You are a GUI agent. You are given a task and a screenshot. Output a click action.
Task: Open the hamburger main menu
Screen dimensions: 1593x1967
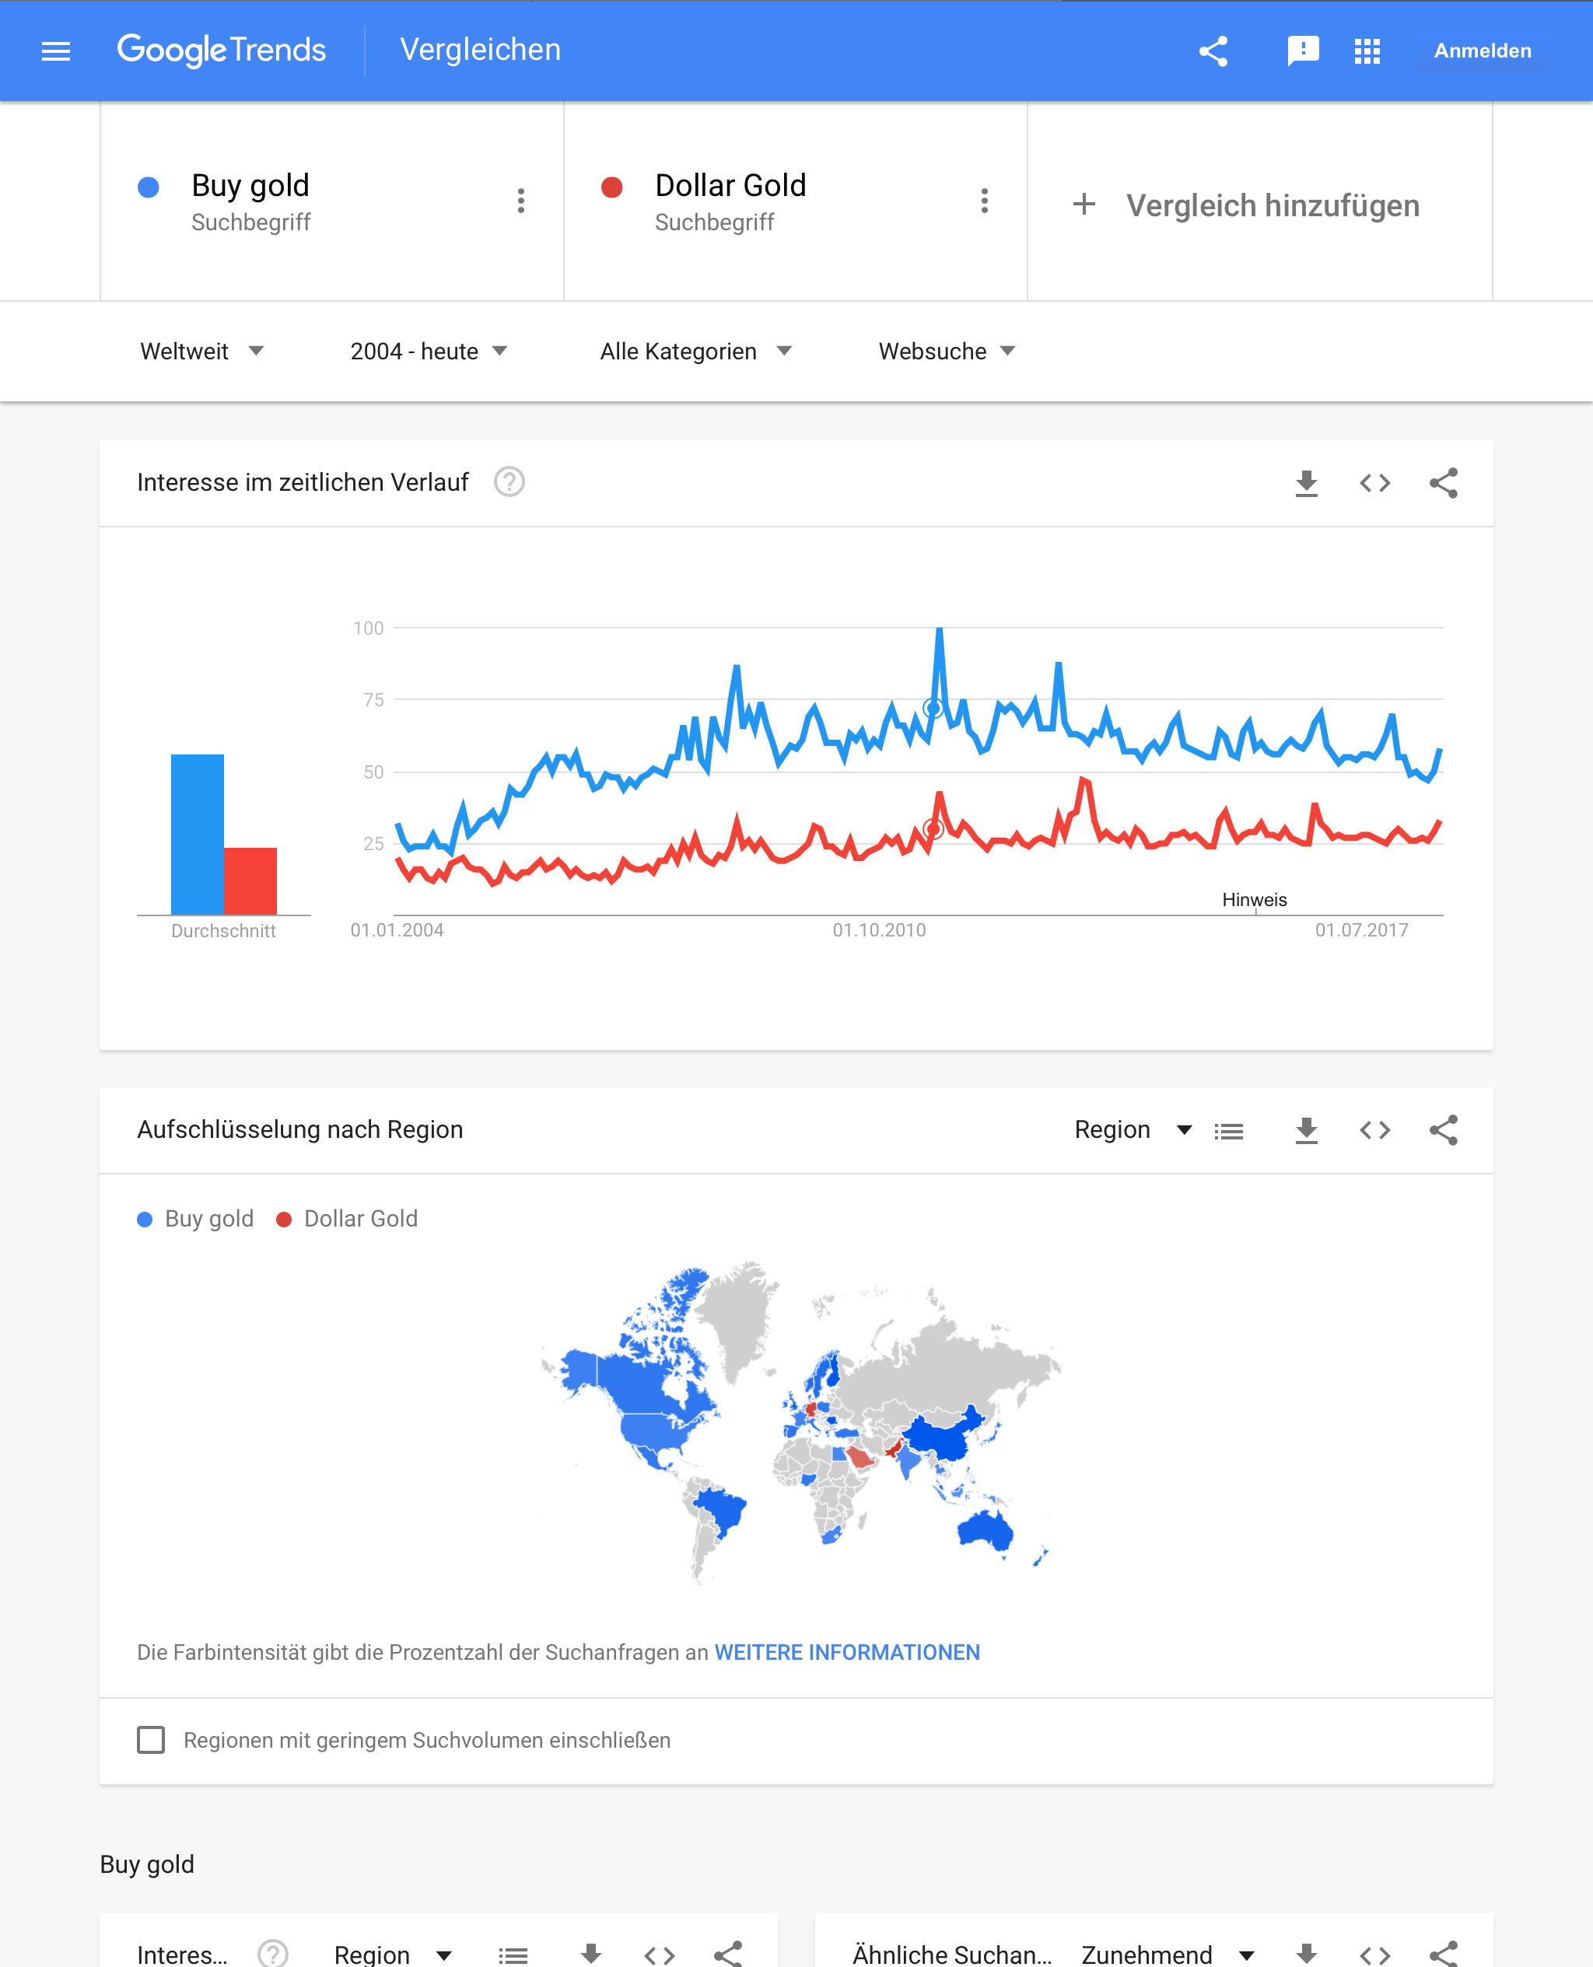pyautogui.click(x=56, y=51)
